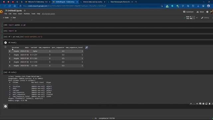213x120 pixels.
Task: Click the 'Alpha' cell in row 0
Action: pos(35,51)
